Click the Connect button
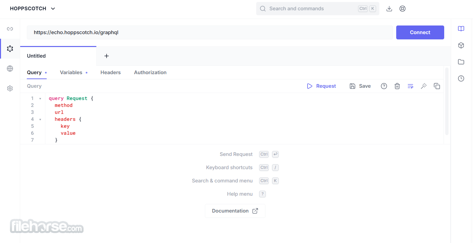Viewport: 473px width, 243px height. click(420, 32)
